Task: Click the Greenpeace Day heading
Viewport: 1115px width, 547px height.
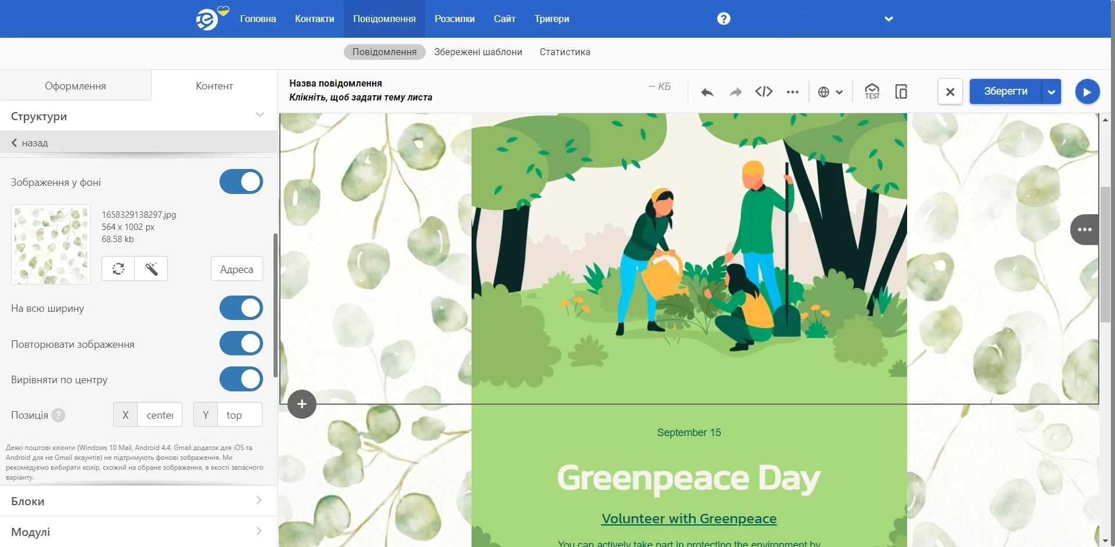Action: click(x=689, y=478)
